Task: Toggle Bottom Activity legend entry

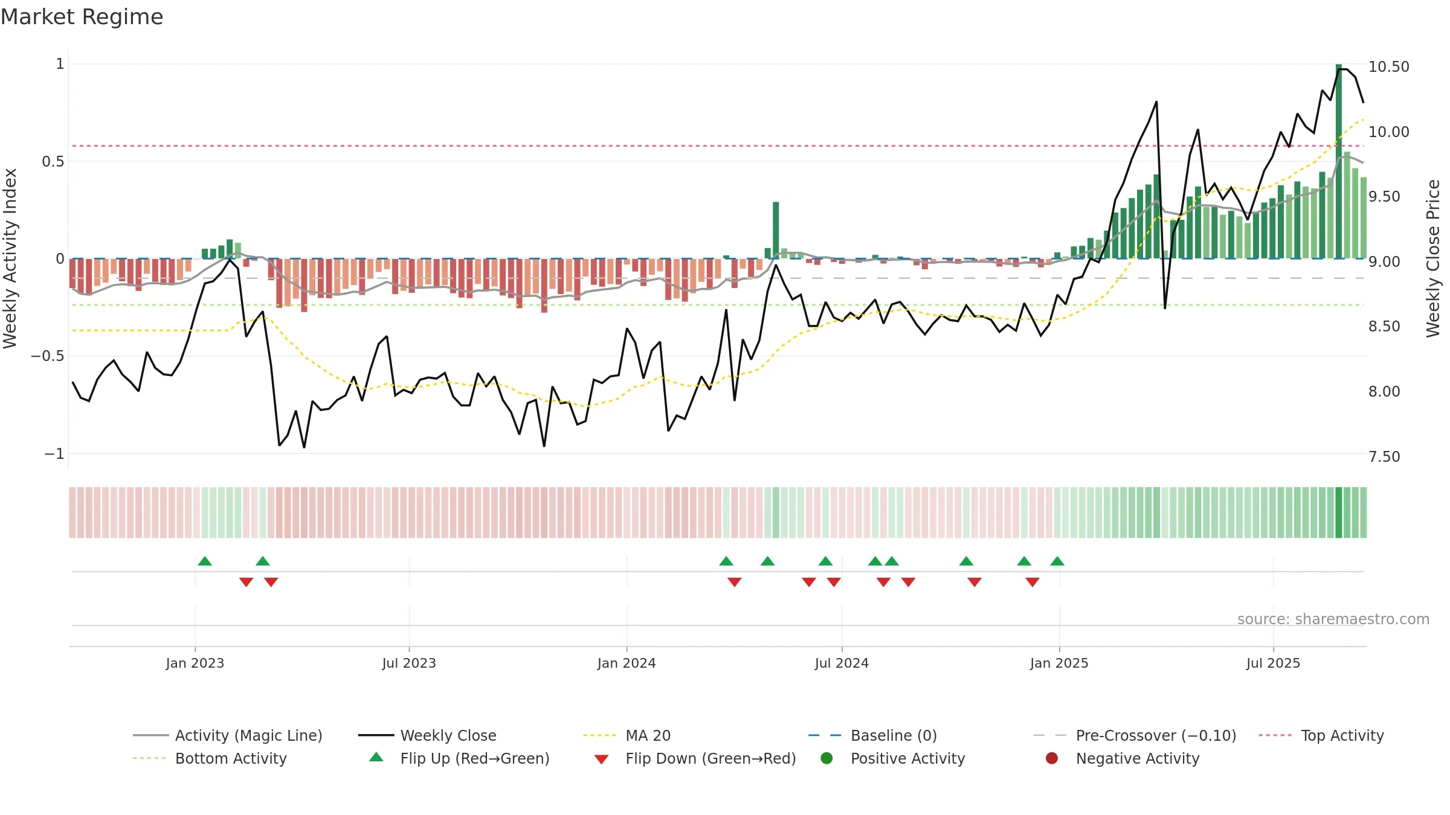Action: tap(210, 758)
